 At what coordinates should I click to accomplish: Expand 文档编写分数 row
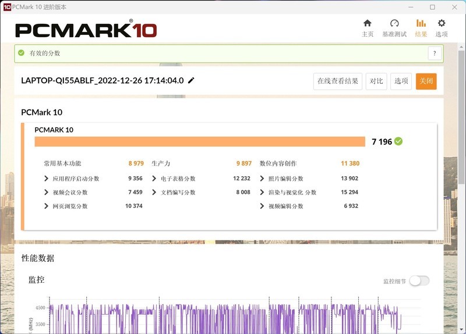(154, 192)
